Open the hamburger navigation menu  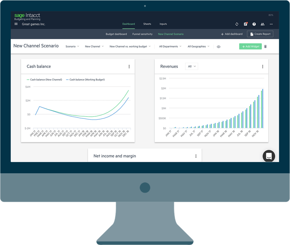click(16, 24)
